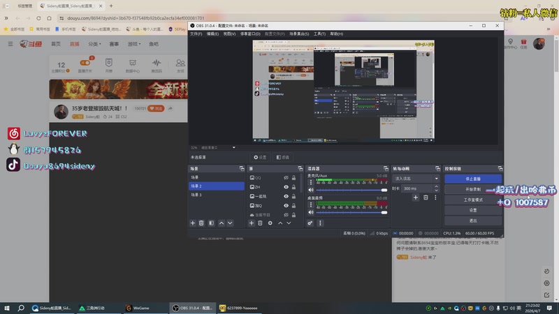Open advanced audio properties gears icon
The height and width of the screenshot is (314, 559).
click(310, 223)
